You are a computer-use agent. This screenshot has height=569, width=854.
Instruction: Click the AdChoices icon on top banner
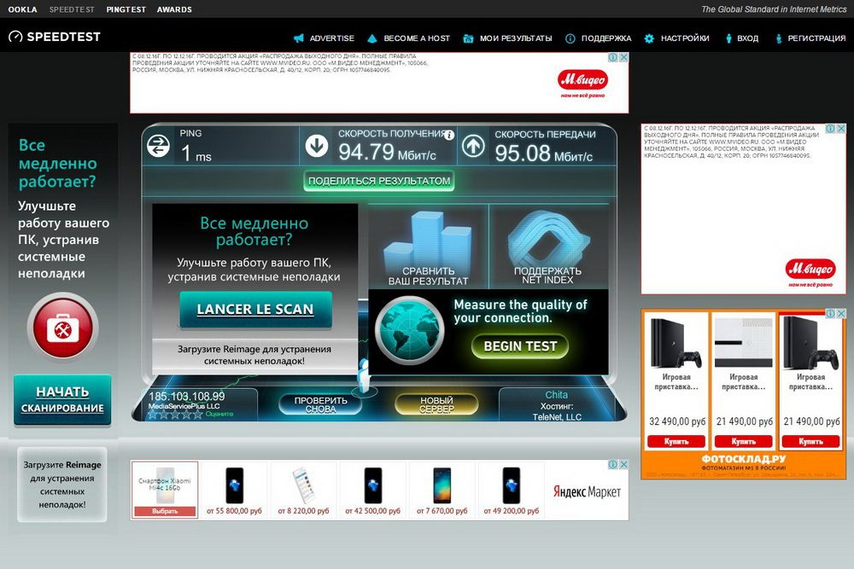coord(612,57)
